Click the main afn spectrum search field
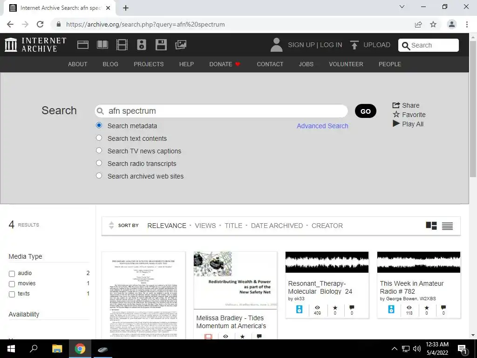Image resolution: width=477 pixels, height=358 pixels. (221, 111)
